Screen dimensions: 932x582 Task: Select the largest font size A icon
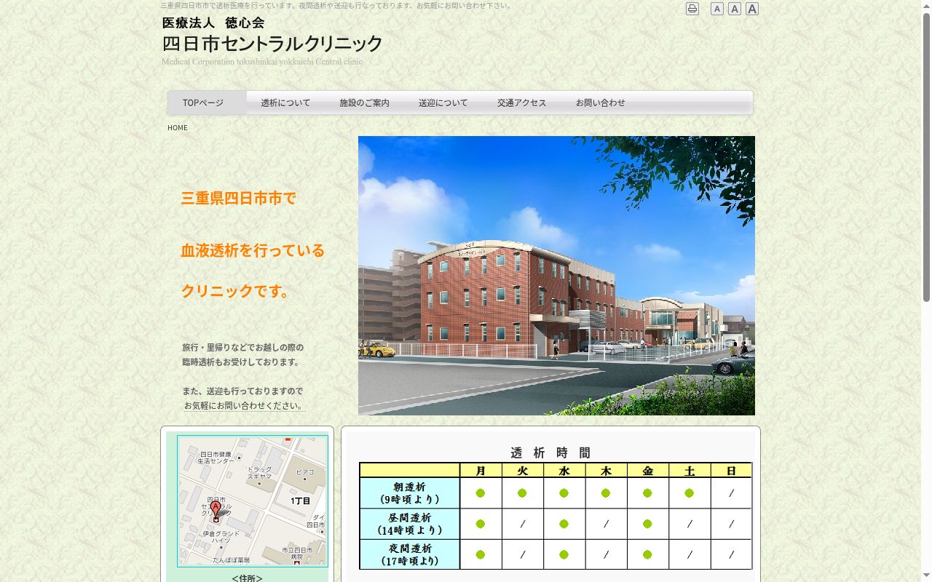pos(752,9)
